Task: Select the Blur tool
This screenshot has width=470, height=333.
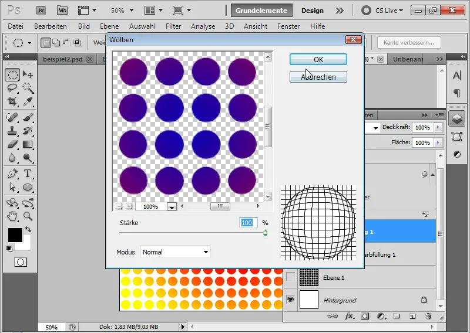Action: point(12,158)
